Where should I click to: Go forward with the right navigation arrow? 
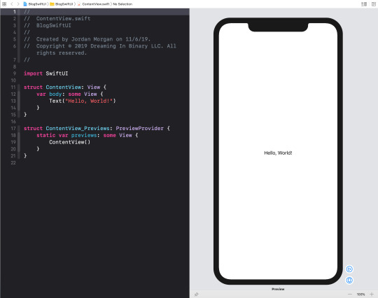(x=18, y=4)
